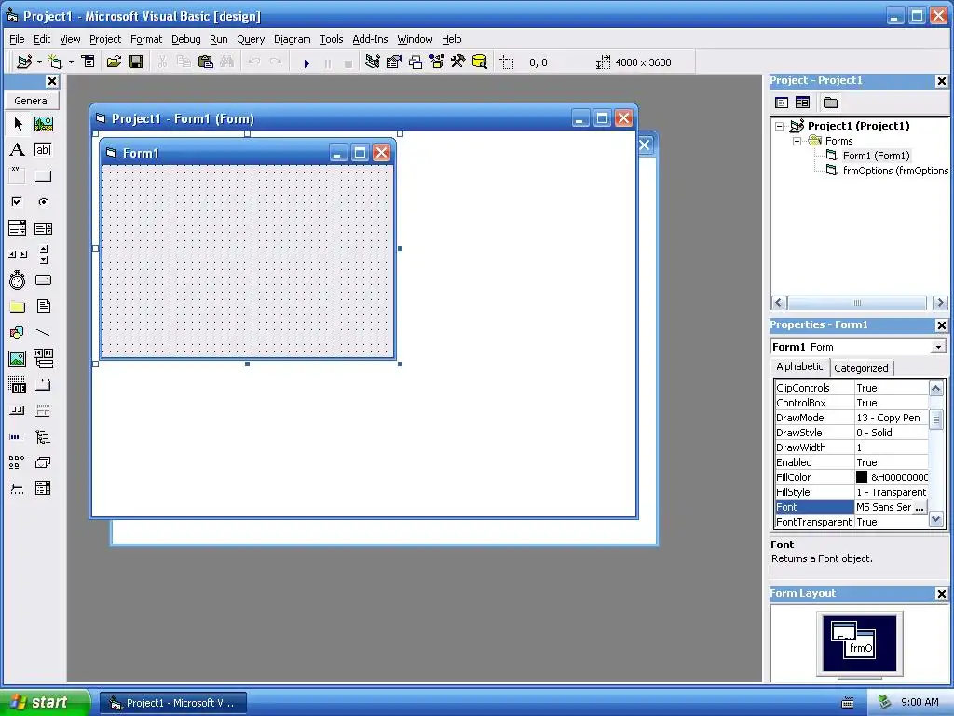Open the Object Browser toolbar icon

(437, 62)
